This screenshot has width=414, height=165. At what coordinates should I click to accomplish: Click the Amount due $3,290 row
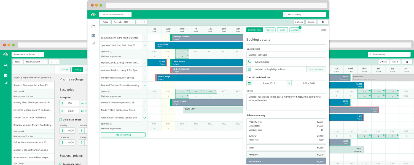pyautogui.click(x=286, y=161)
